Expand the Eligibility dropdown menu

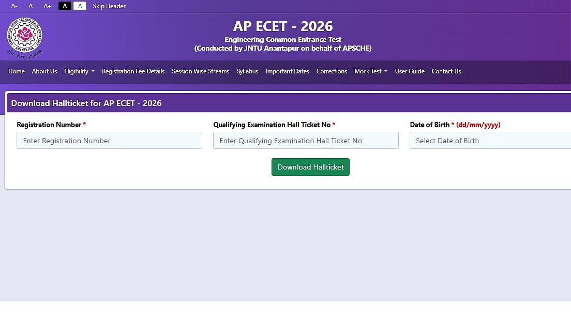tap(79, 71)
